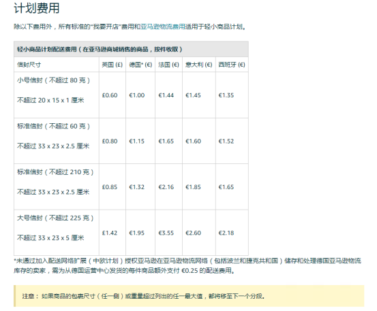Click the table title 轻小商品计划配送费用
The height and width of the screenshot is (311, 377).
[x=47, y=49]
